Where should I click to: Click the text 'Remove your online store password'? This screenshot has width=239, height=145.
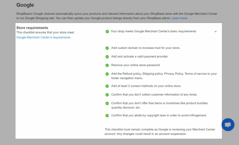[136, 65]
